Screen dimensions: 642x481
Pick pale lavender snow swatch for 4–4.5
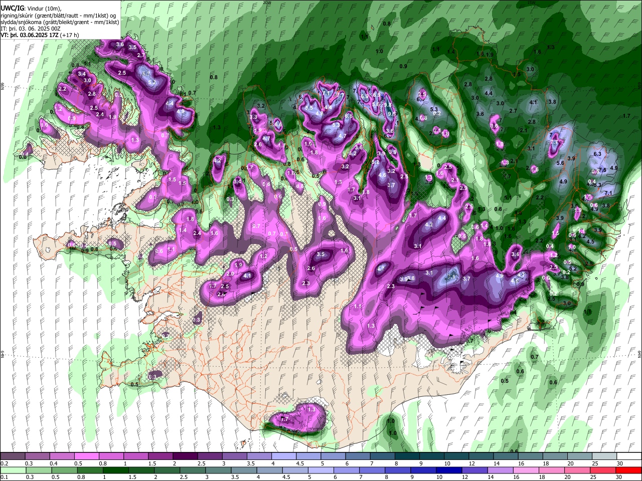pyautogui.click(x=284, y=456)
